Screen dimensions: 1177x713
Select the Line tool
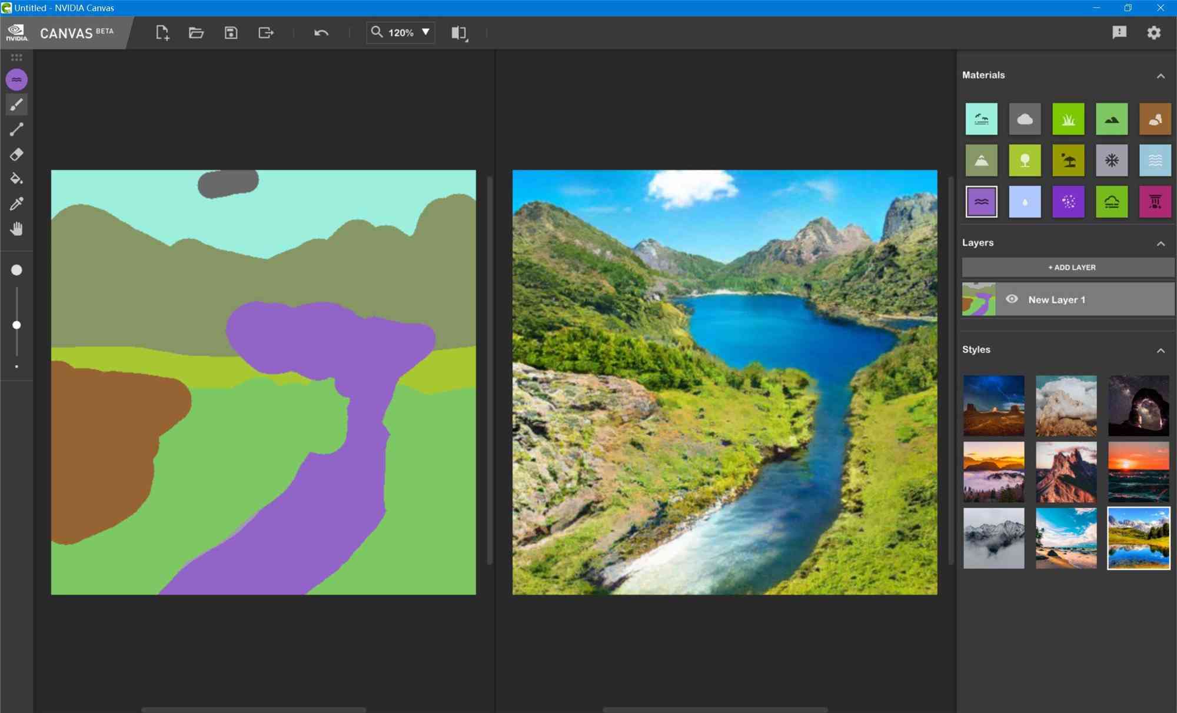tap(16, 129)
